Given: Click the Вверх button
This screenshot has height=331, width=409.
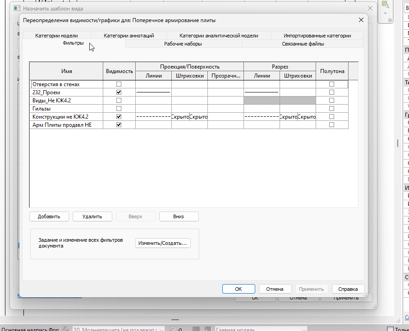Looking at the screenshot, I should tap(135, 216).
